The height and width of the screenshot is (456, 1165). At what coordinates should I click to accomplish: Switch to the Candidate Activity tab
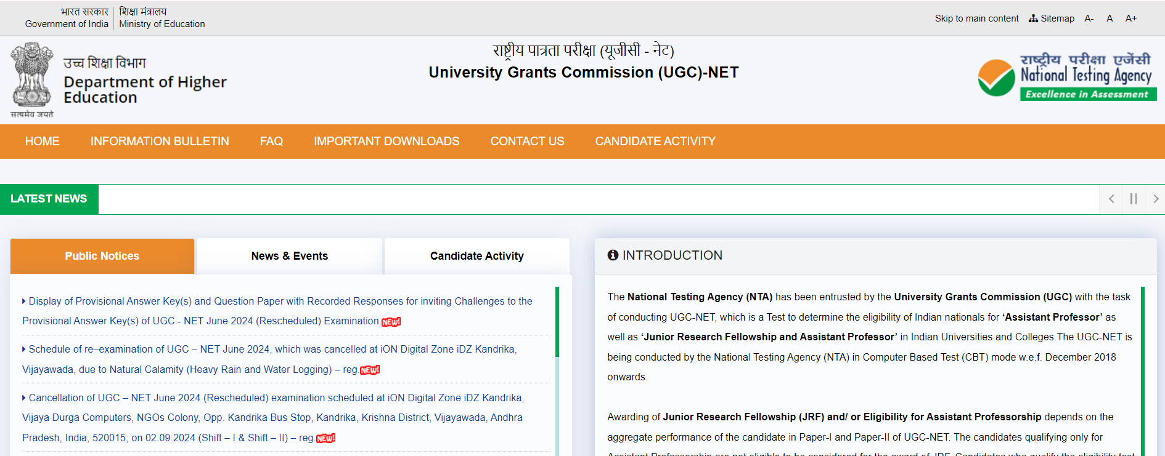coord(477,256)
